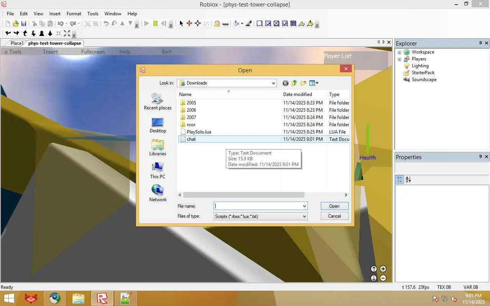Expand the Workspace tree node
Image resolution: width=490 pixels, height=306 pixels.
coord(399,52)
